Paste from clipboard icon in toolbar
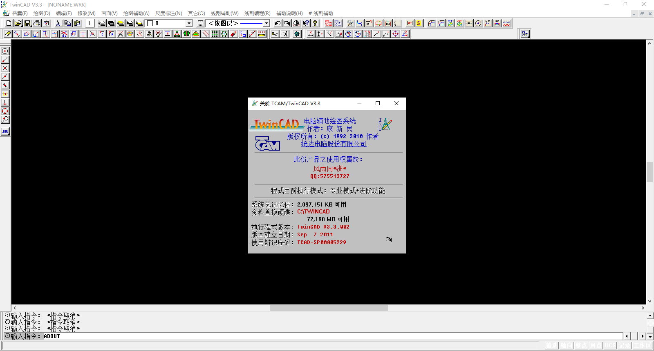 77,23
